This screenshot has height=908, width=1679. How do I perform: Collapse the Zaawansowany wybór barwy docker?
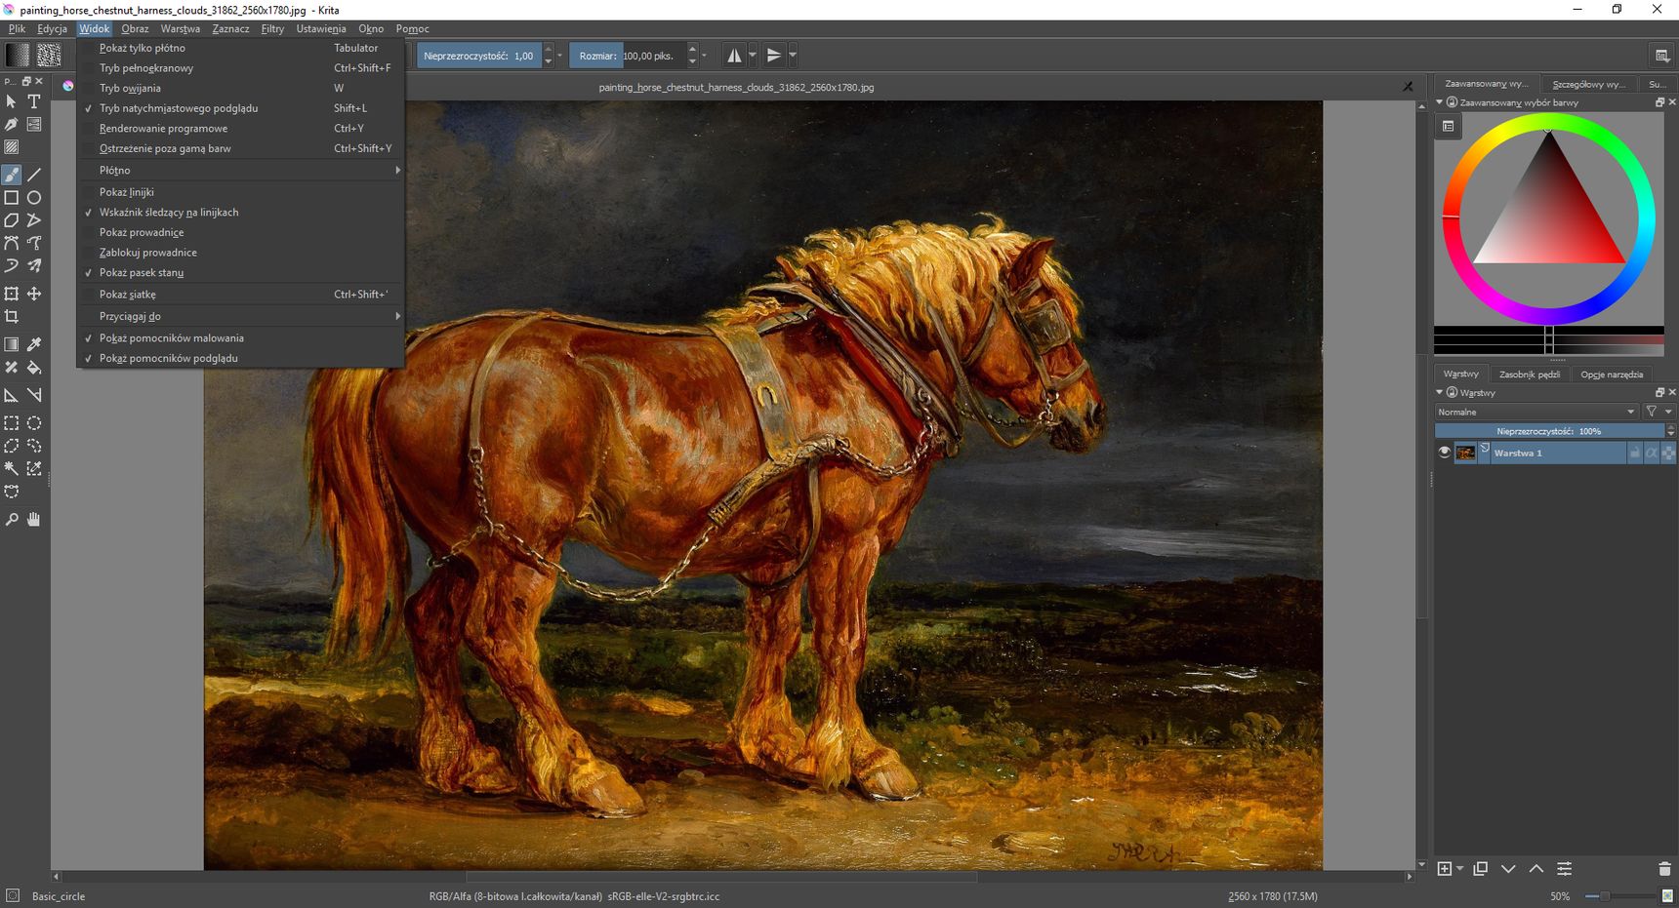click(1439, 101)
